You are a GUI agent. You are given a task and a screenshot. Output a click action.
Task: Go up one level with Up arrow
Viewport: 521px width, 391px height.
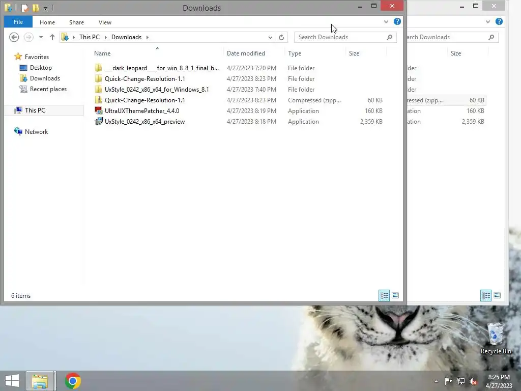pos(52,37)
